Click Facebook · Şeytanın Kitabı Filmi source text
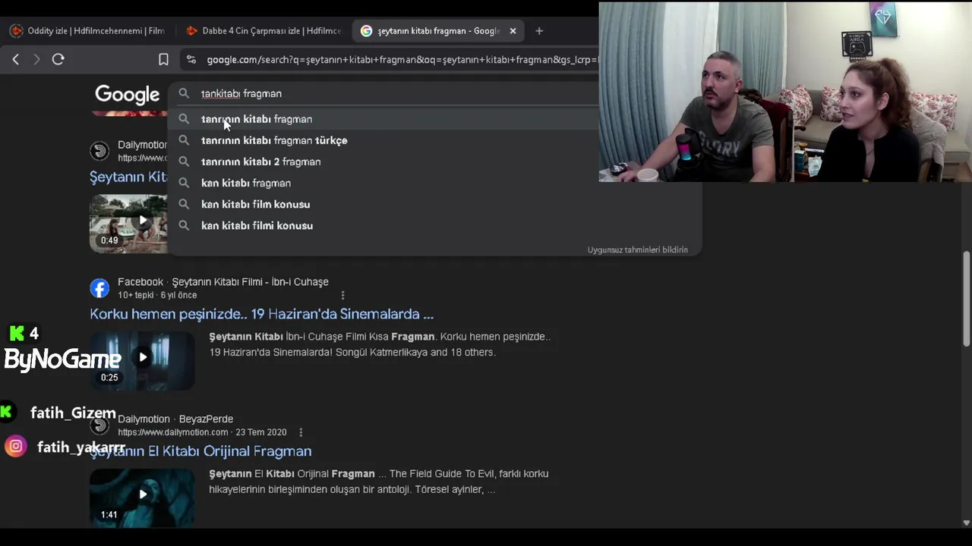The image size is (972, 546). pyautogui.click(x=223, y=281)
